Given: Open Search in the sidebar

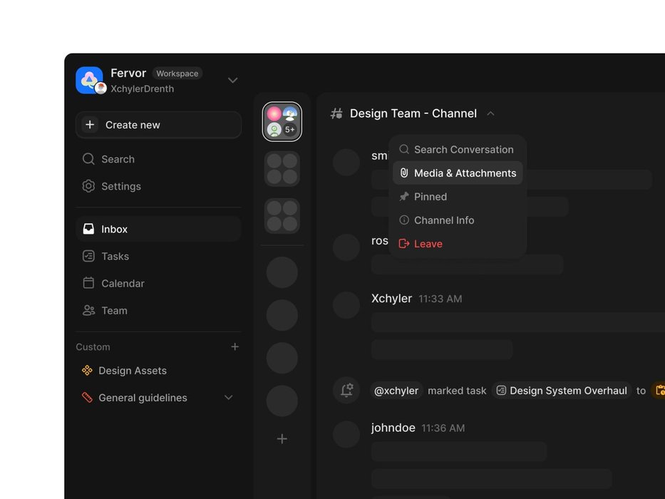Looking at the screenshot, I should pyautogui.click(x=118, y=159).
